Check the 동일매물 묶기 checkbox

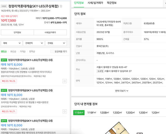click(52, 52)
